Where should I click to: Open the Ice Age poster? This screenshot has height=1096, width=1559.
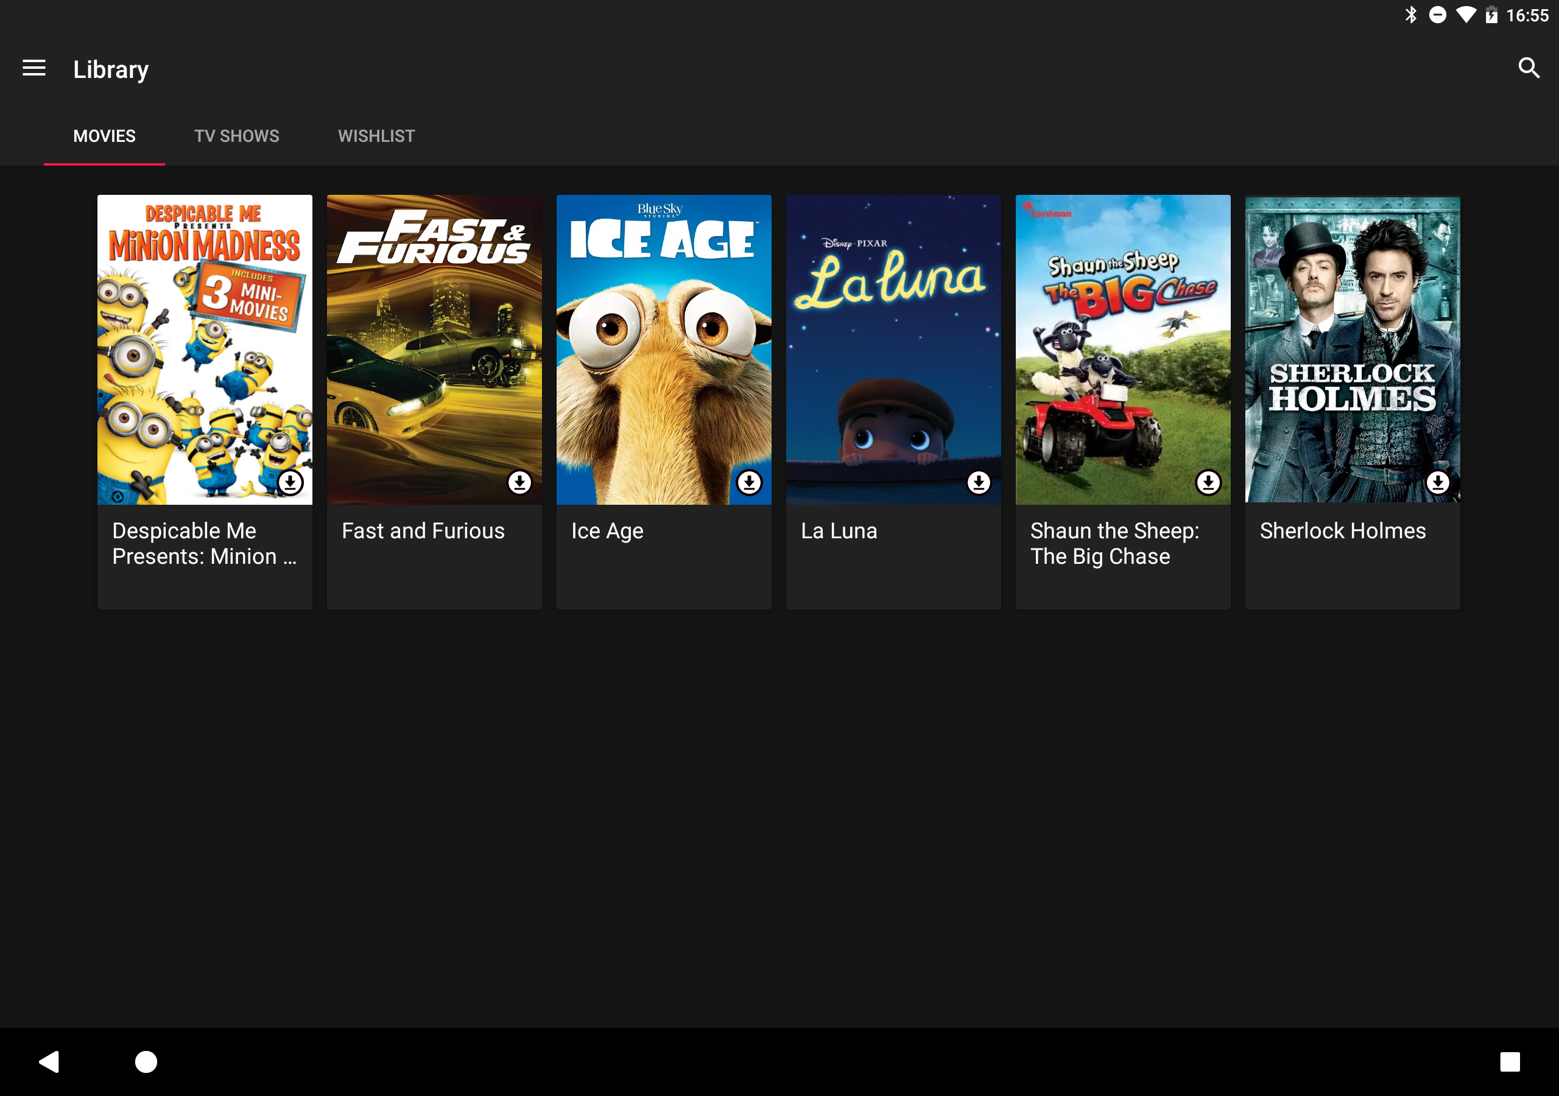click(664, 350)
